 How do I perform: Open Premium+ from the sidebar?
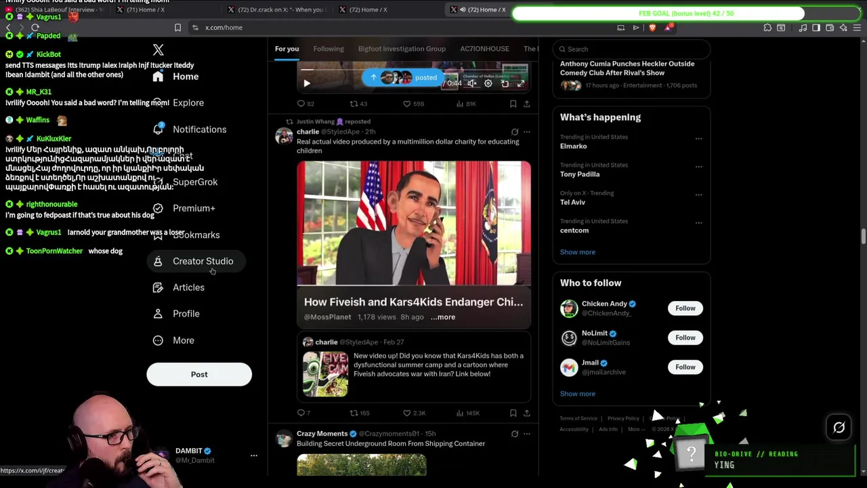pos(184,208)
